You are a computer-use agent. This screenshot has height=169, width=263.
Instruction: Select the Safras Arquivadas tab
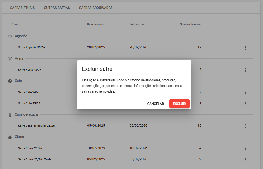pyautogui.click(x=96, y=8)
